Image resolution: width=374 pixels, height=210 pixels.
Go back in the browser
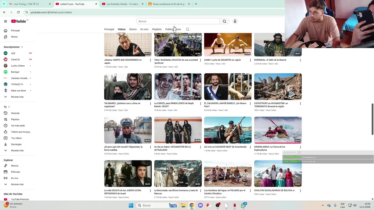pyautogui.click(x=4, y=12)
